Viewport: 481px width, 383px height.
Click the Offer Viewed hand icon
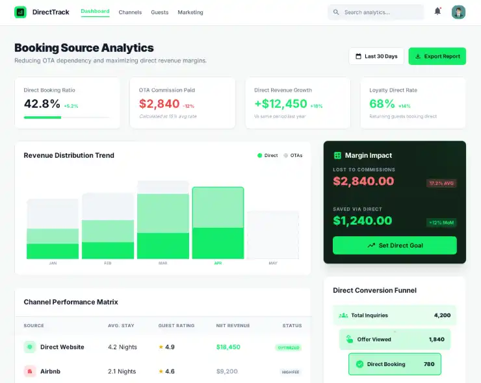click(x=349, y=340)
